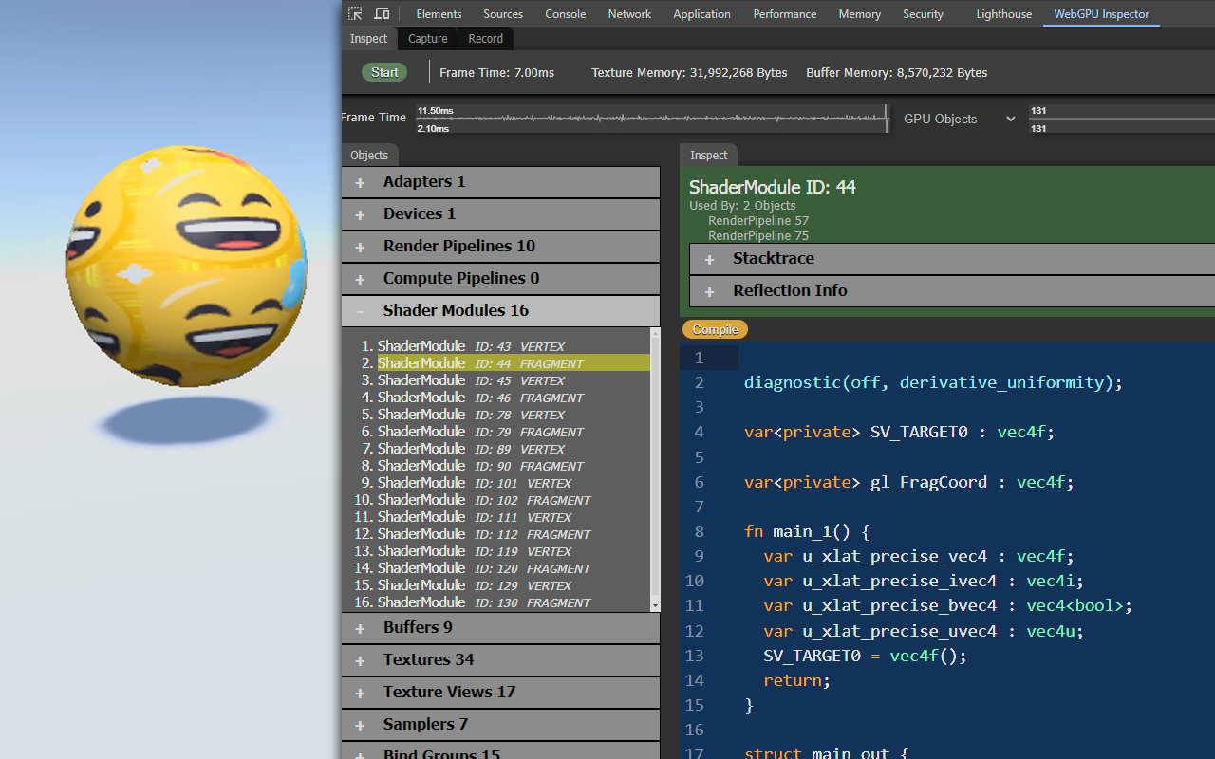Expand the Textures section
The height and width of the screenshot is (759, 1215).
coord(360,659)
